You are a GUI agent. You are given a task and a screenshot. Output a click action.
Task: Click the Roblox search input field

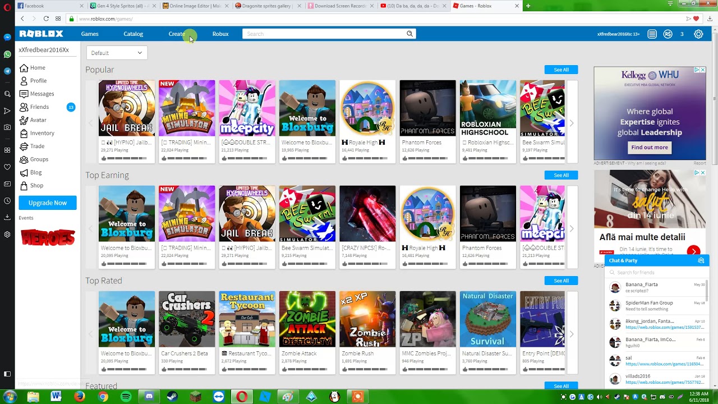(x=325, y=34)
